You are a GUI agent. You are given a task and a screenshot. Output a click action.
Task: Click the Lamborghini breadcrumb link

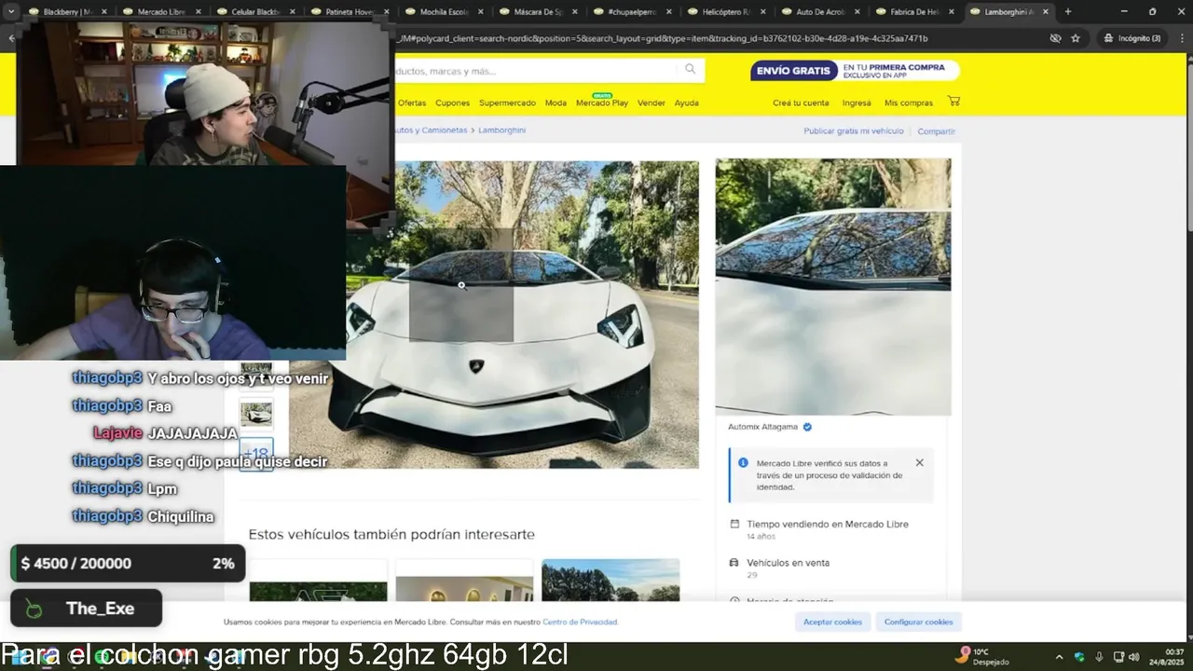502,130
